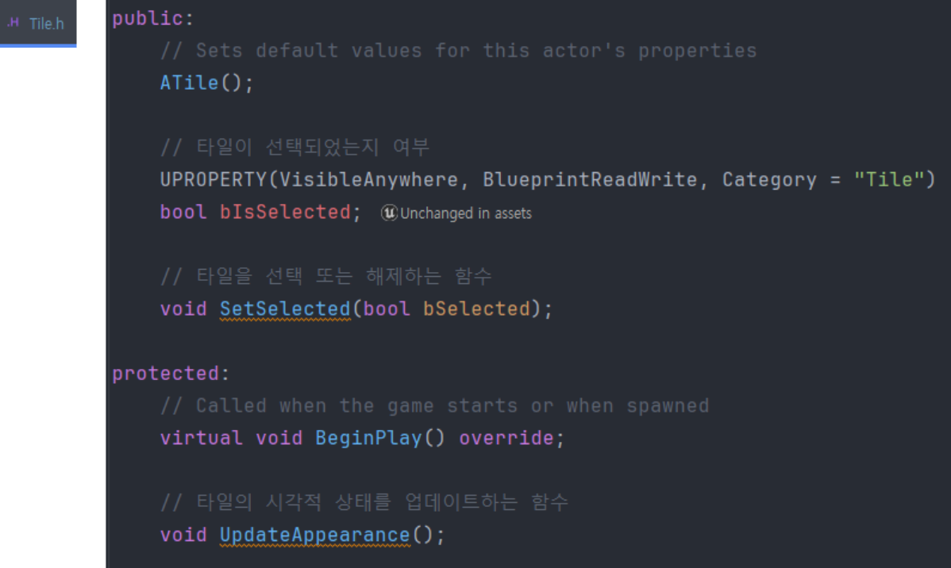Click the public: access specifier

point(153,18)
